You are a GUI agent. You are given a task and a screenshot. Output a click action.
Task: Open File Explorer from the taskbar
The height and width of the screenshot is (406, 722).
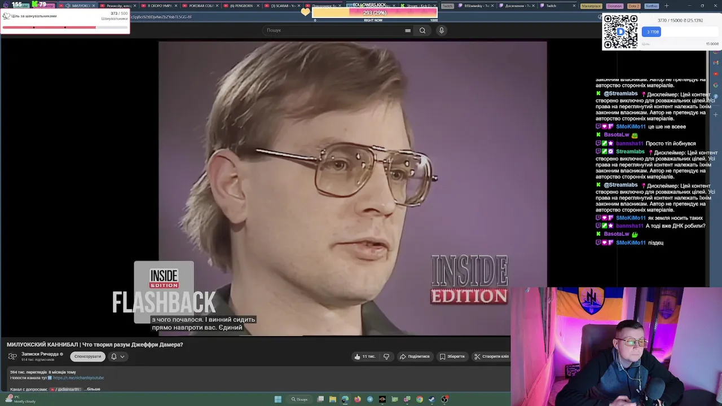pyautogui.click(x=333, y=399)
